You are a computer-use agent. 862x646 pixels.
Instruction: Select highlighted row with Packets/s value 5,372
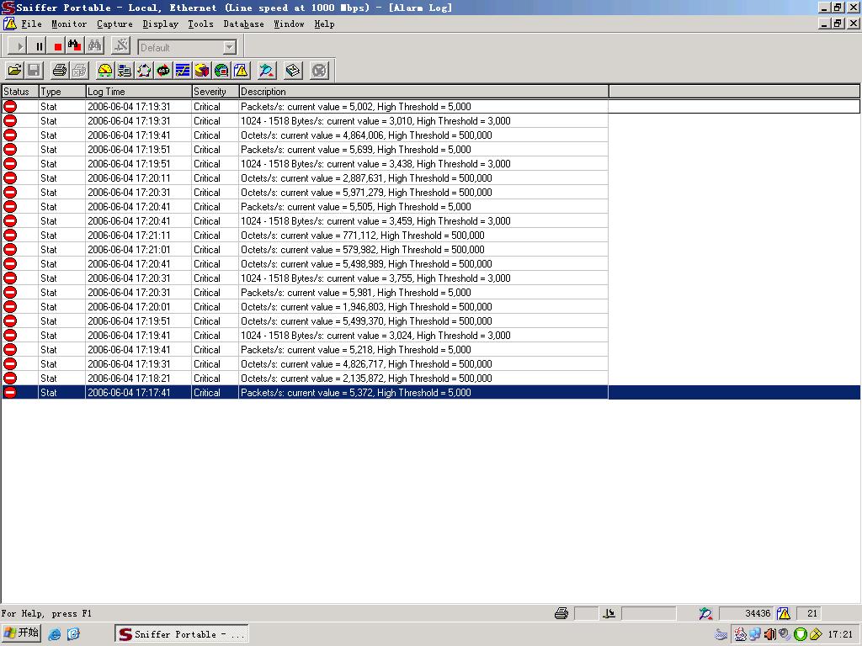click(431, 392)
